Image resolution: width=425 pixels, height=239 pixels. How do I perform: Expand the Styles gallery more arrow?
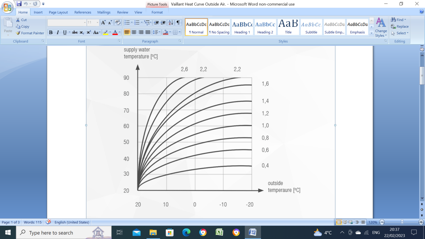(372, 33)
